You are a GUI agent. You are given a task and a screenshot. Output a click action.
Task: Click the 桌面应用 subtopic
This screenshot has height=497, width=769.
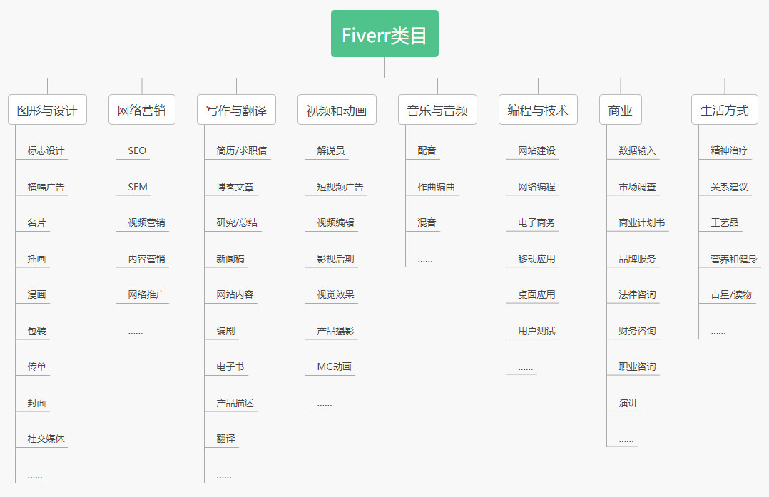click(x=536, y=294)
